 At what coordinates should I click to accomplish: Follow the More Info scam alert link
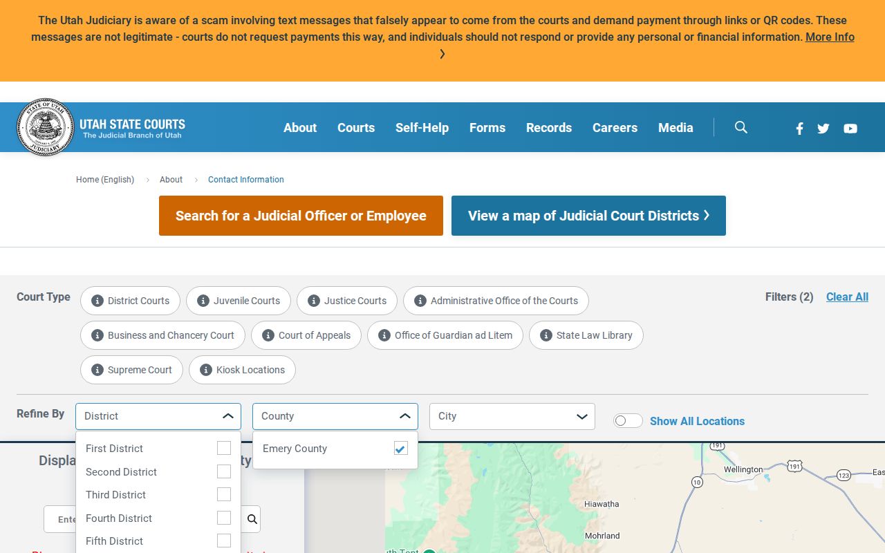(830, 37)
